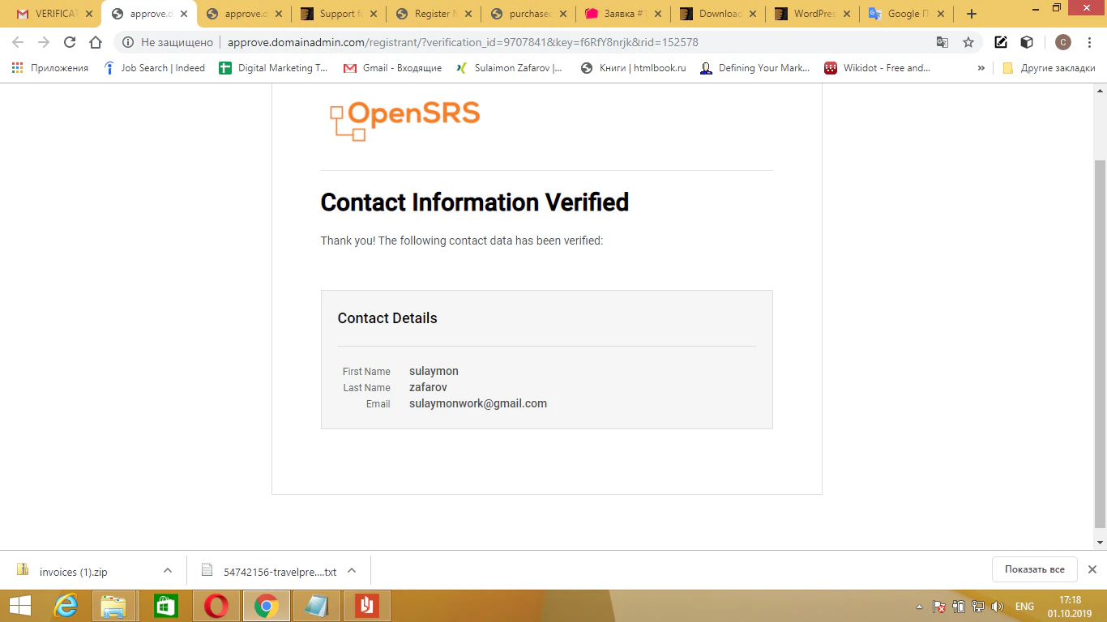This screenshot has height=622, width=1107.
Task: Open the Приложения apps shortcut
Action: pos(50,68)
